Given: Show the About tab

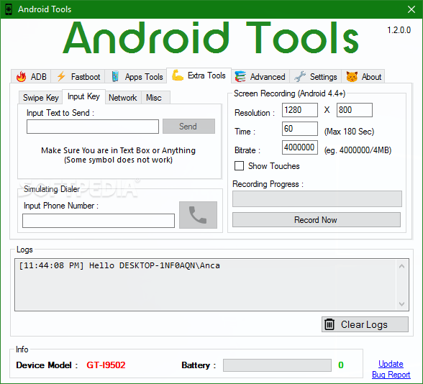Looking at the screenshot, I should (x=363, y=76).
